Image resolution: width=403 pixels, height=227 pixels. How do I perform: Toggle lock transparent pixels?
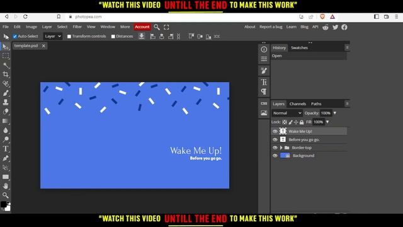[x=285, y=122]
